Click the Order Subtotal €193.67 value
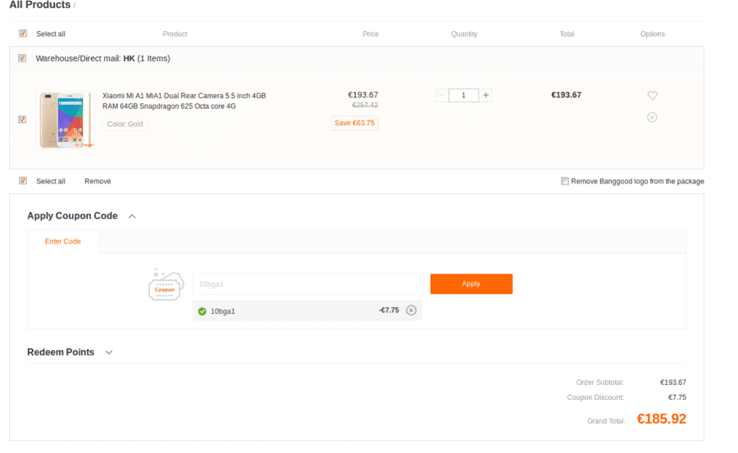 (673, 383)
